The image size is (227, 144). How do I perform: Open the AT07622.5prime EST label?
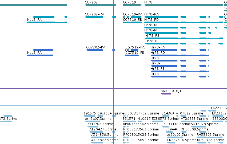[189, 113]
